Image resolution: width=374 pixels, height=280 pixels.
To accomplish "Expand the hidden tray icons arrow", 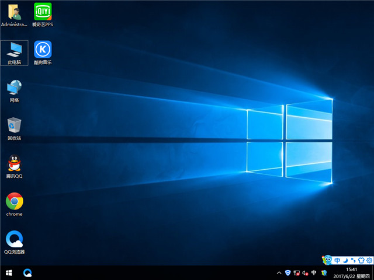I will pyautogui.click(x=279, y=273).
